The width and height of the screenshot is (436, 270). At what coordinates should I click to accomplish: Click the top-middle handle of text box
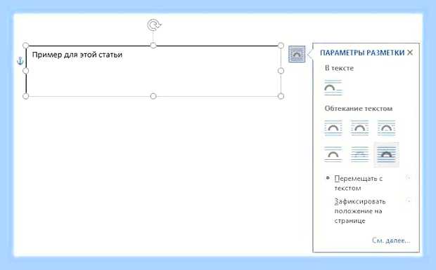153,46
